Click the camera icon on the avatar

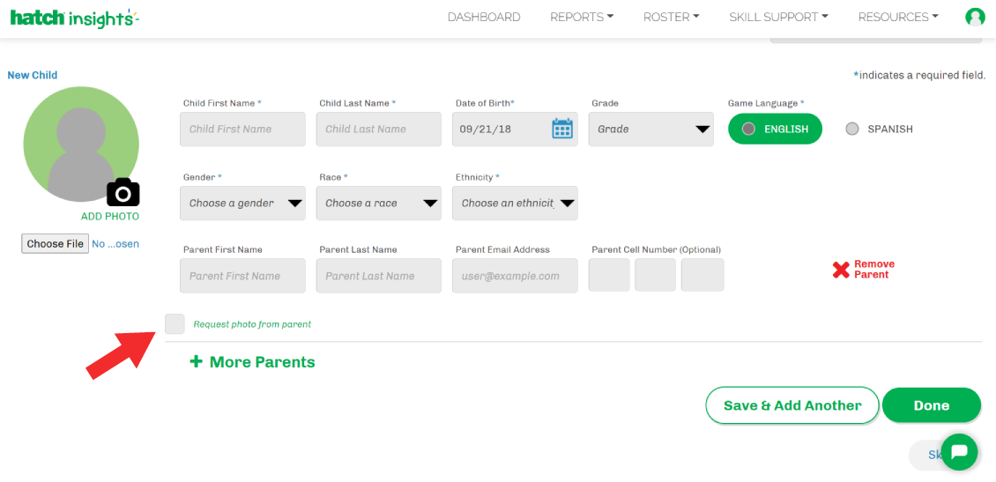(x=123, y=192)
